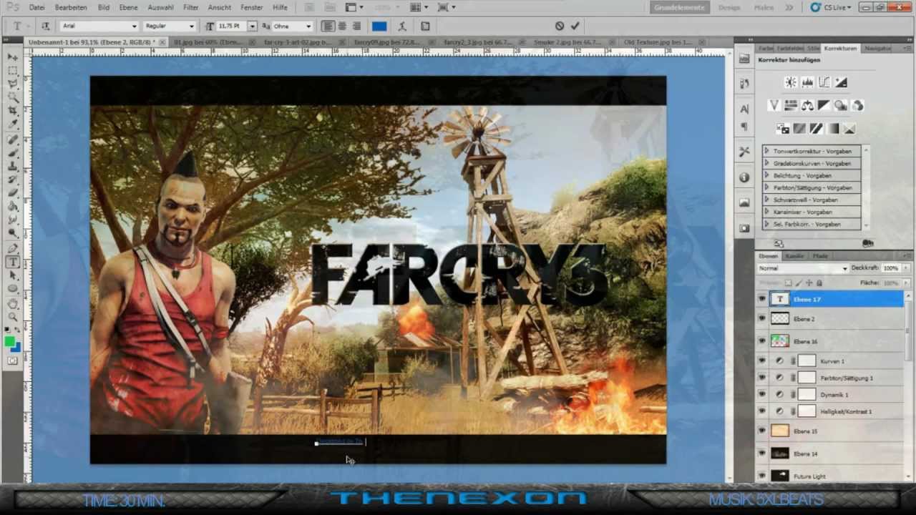Open the Character panel icon
The image size is (916, 515).
(x=744, y=109)
